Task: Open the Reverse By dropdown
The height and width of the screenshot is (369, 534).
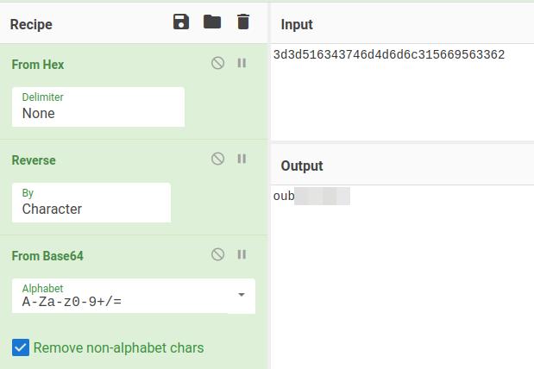Action: tap(91, 203)
